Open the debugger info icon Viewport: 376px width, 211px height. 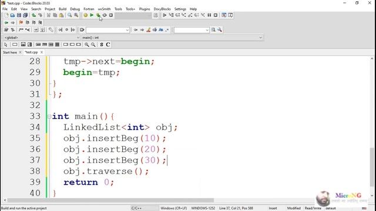tap(230, 15)
